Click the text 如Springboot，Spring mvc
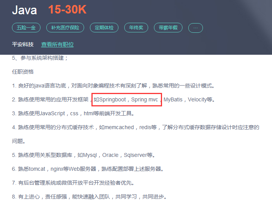Image resolution: width=272 pixels, height=207 pixels. (x=126, y=100)
